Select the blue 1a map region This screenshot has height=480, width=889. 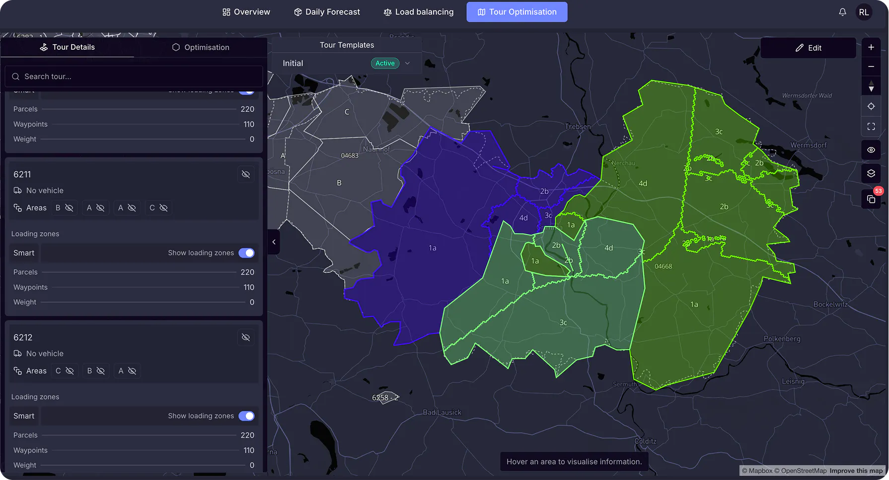coord(433,248)
